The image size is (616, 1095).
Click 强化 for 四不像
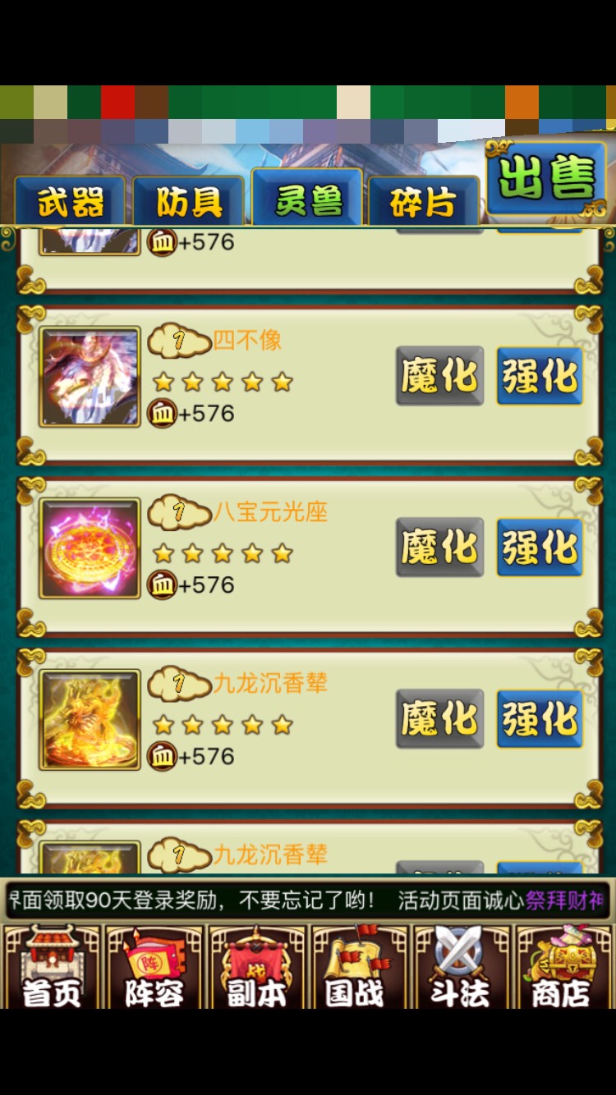coord(540,376)
